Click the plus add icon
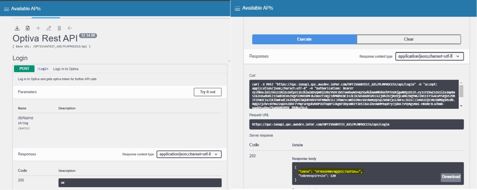This screenshot has width=477, height=190. (38, 28)
